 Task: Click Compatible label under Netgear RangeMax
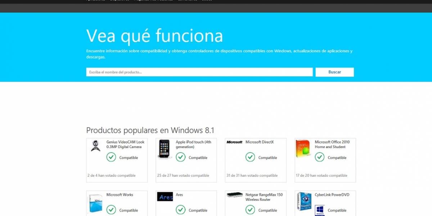[x=268, y=210]
